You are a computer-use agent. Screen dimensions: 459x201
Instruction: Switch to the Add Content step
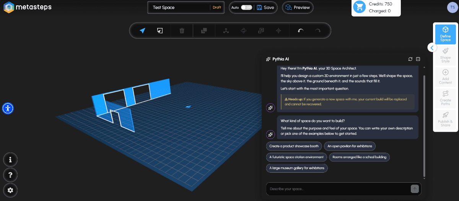(445, 77)
